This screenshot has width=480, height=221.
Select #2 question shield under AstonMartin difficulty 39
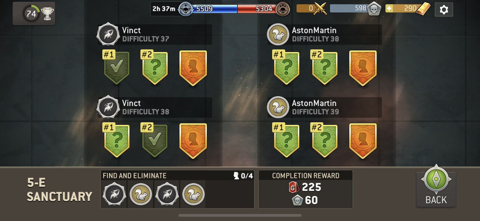324,140
